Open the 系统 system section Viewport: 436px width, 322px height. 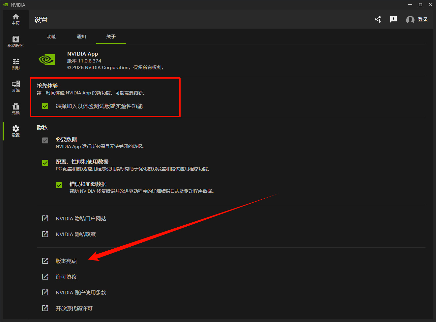click(15, 87)
